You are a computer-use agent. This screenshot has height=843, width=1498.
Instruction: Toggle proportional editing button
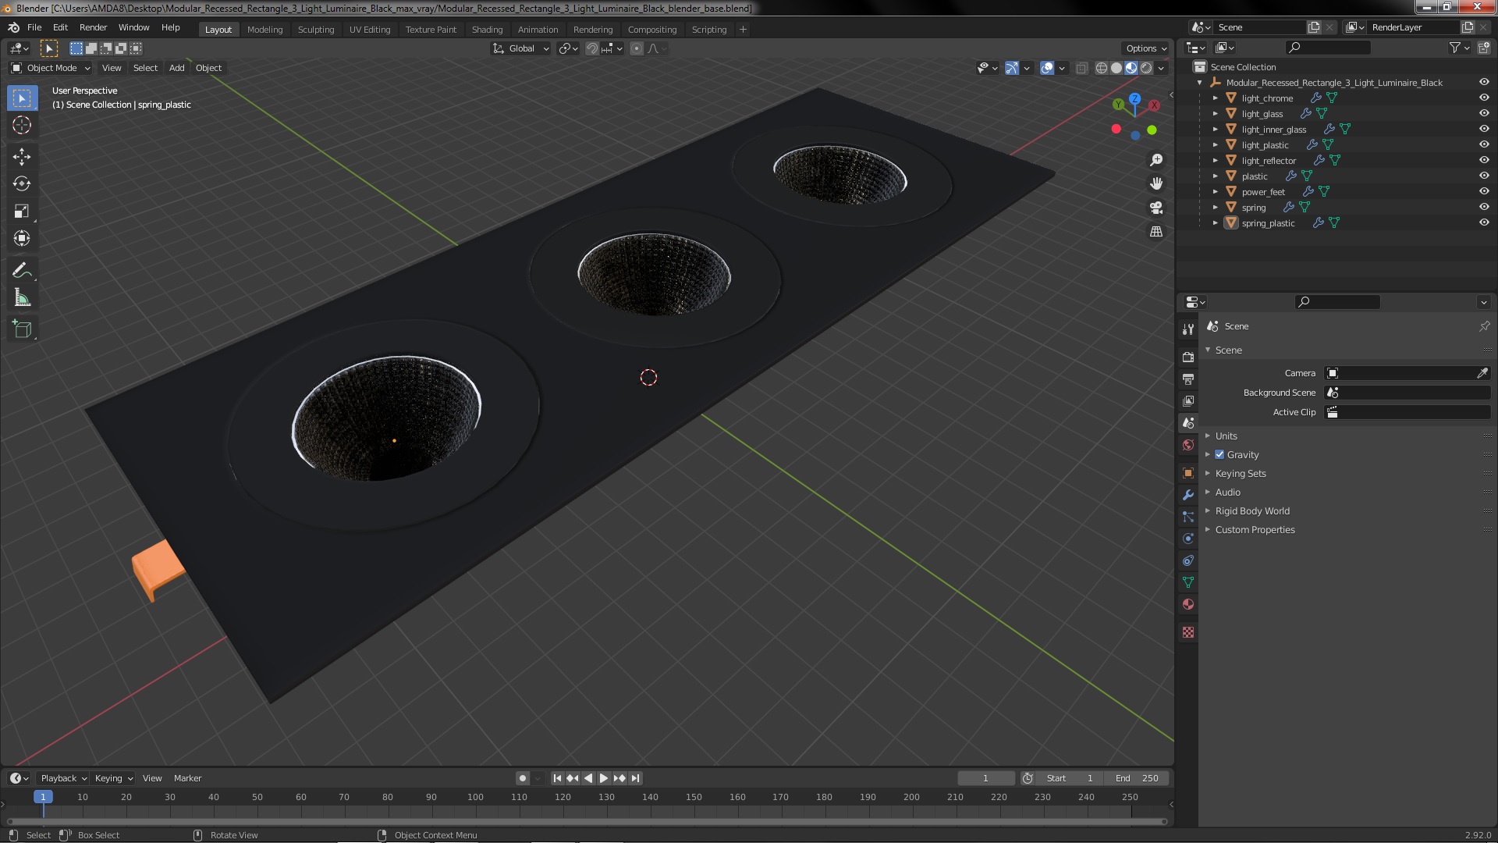pos(637,48)
